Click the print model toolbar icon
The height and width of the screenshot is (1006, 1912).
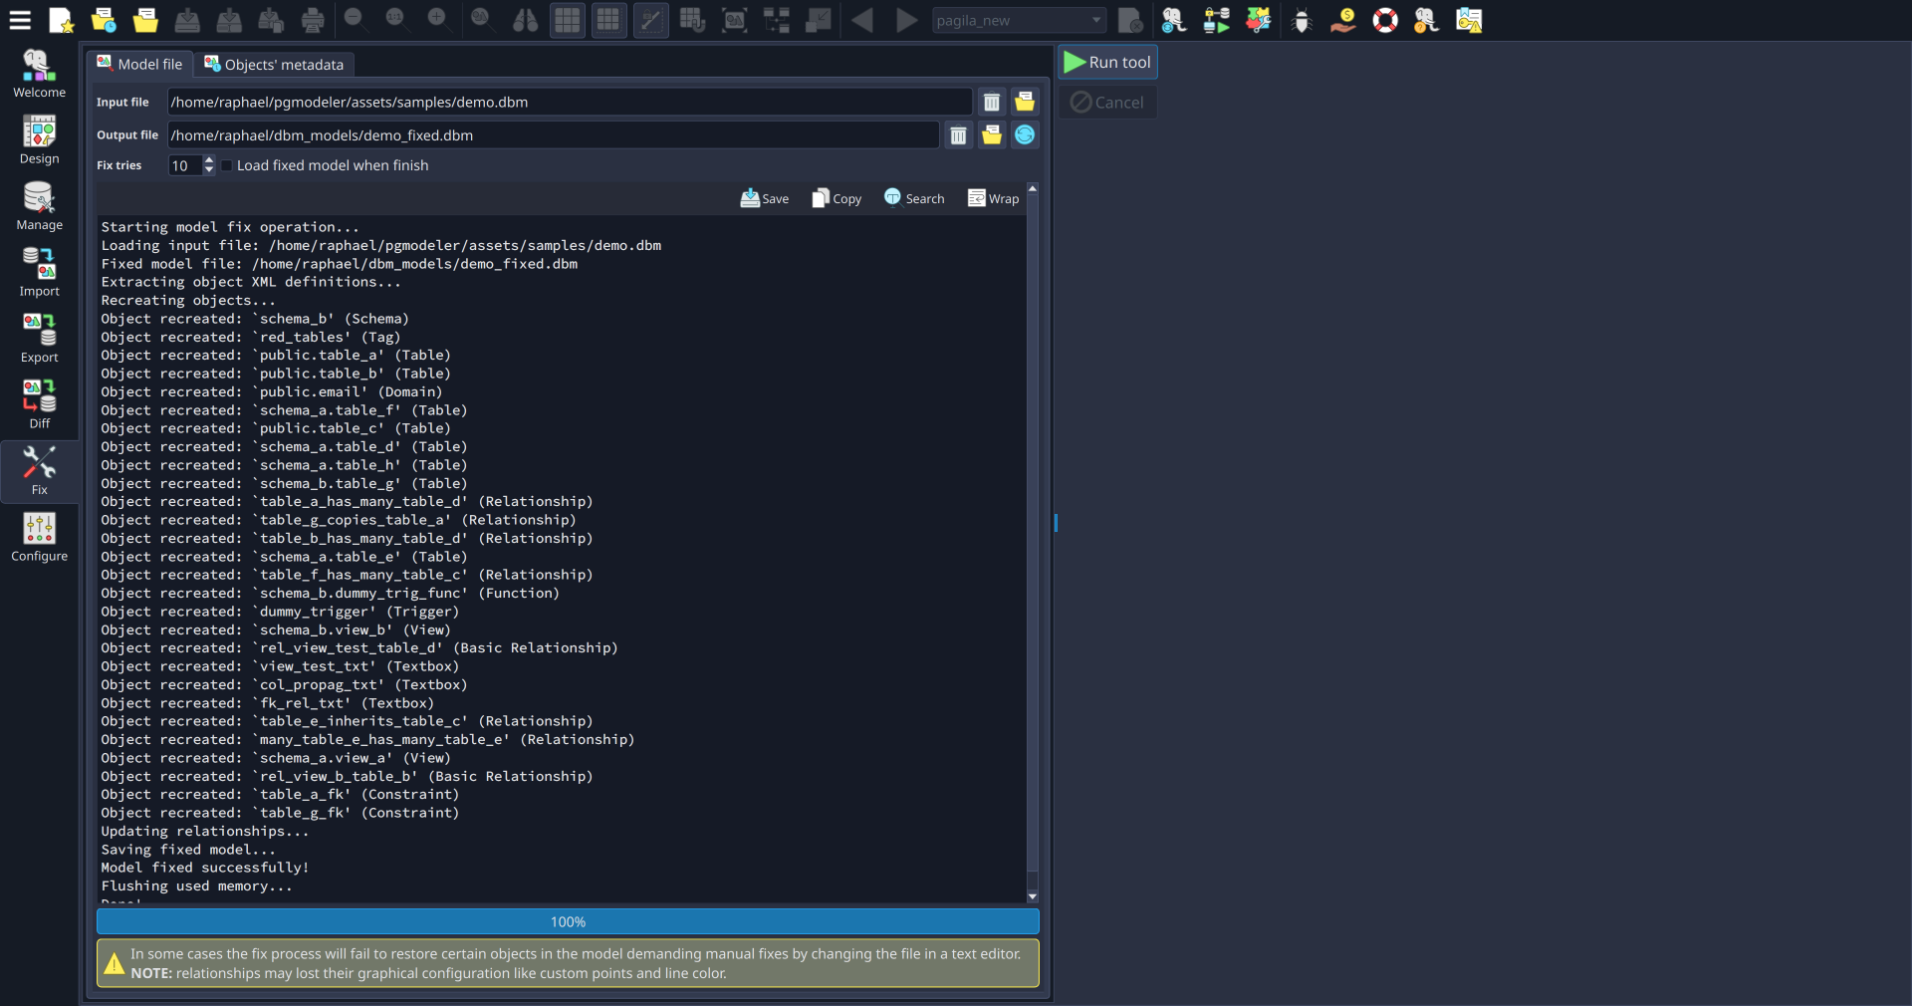312,20
